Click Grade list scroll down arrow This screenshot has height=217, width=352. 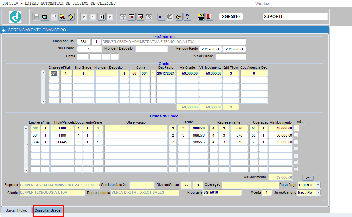click(43, 101)
